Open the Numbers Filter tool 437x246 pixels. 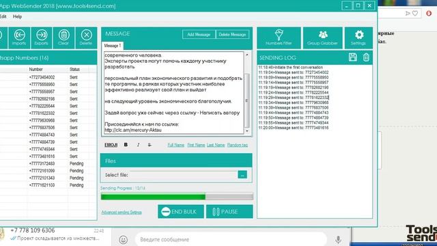(279, 38)
